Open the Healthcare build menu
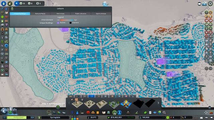This screenshot has height=120, width=214. (x=88, y=113)
